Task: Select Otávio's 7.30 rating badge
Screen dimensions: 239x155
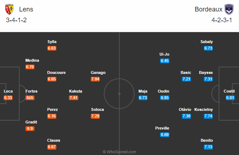Action: pyautogui.click(x=186, y=116)
